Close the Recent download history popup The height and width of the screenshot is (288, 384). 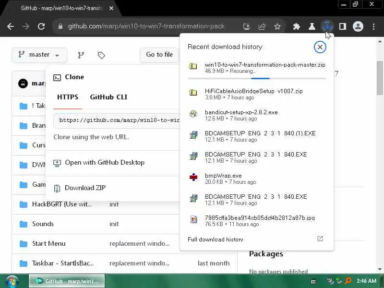click(320, 47)
